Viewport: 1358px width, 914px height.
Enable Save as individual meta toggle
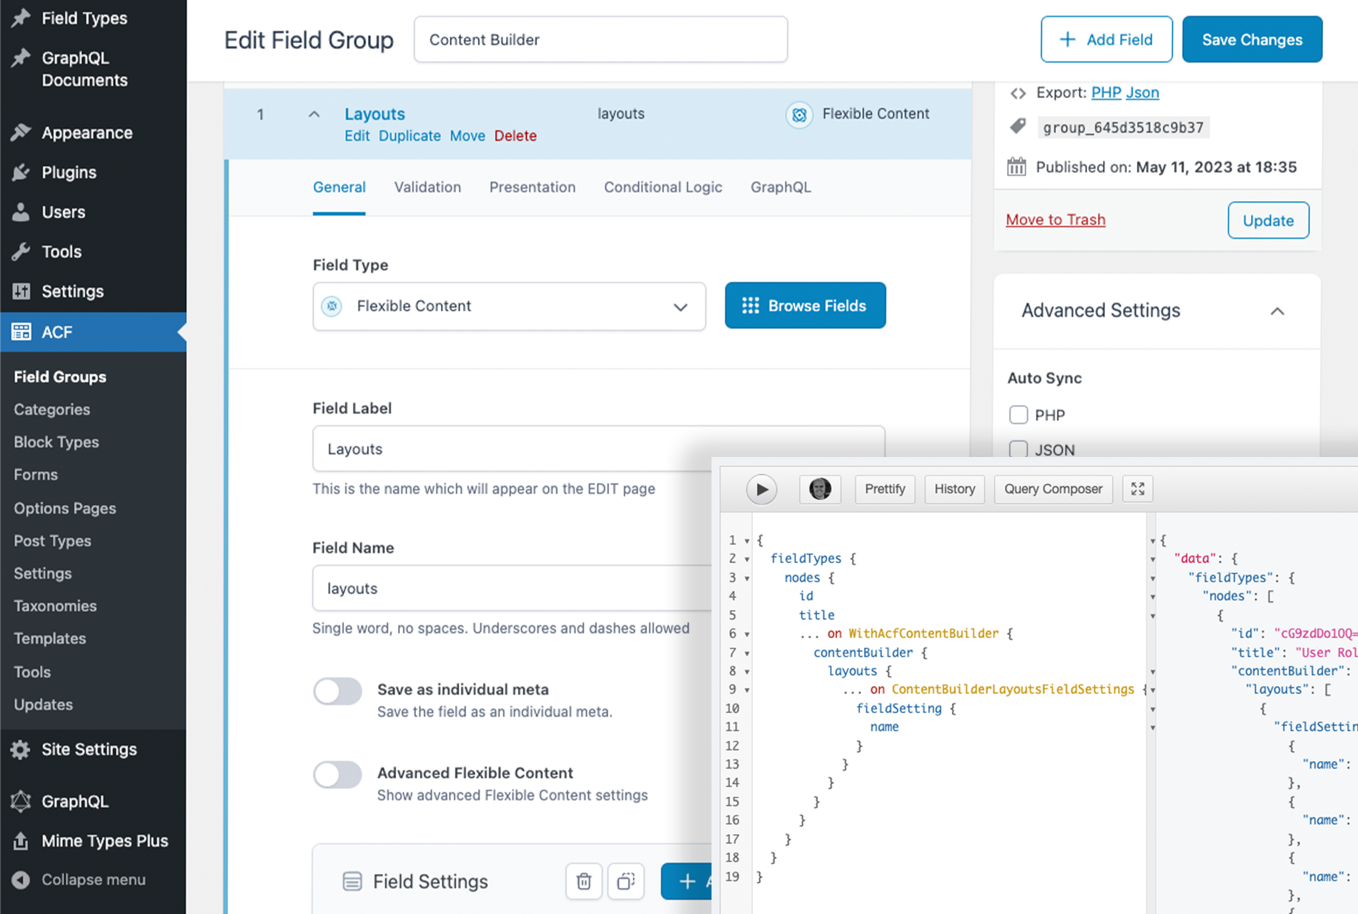coord(337,691)
